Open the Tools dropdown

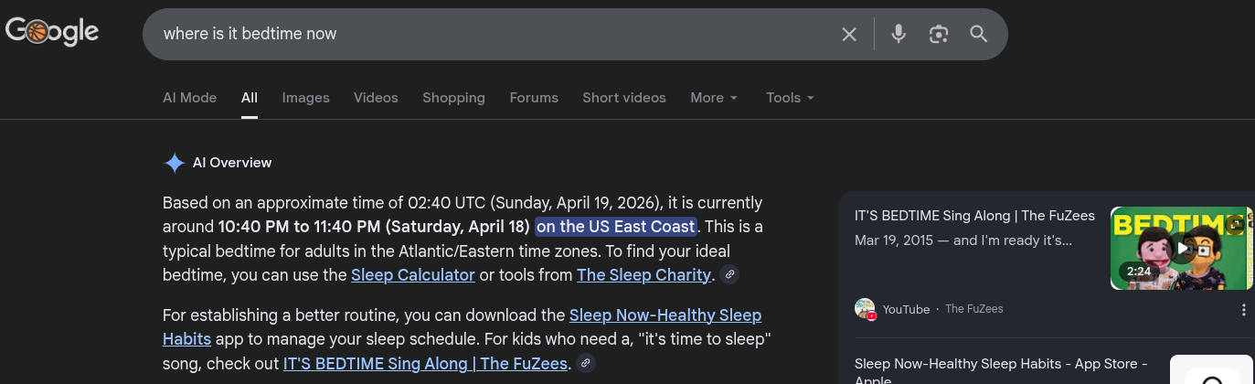coord(789,98)
